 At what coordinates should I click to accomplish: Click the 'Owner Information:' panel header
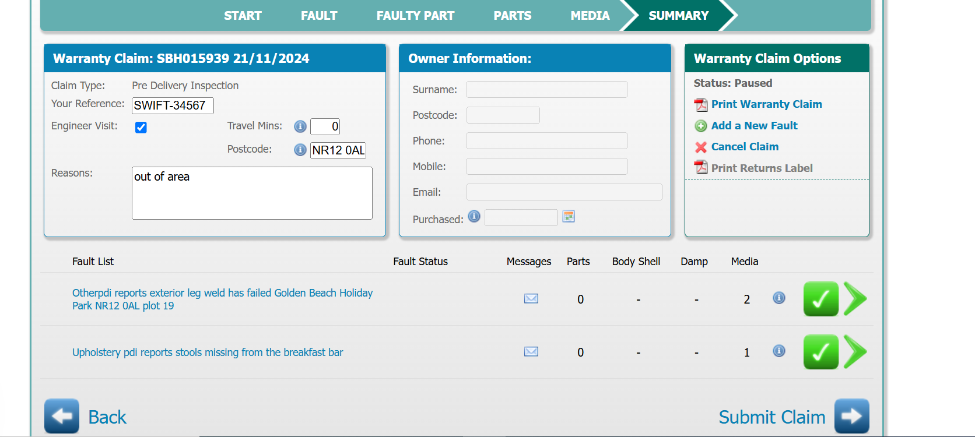tap(470, 58)
